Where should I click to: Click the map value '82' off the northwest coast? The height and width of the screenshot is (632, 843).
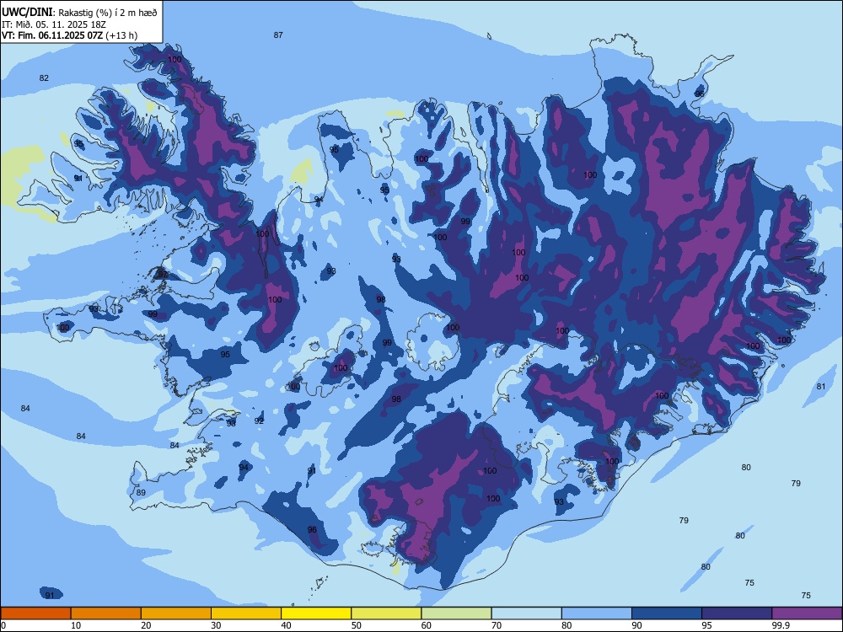click(44, 78)
